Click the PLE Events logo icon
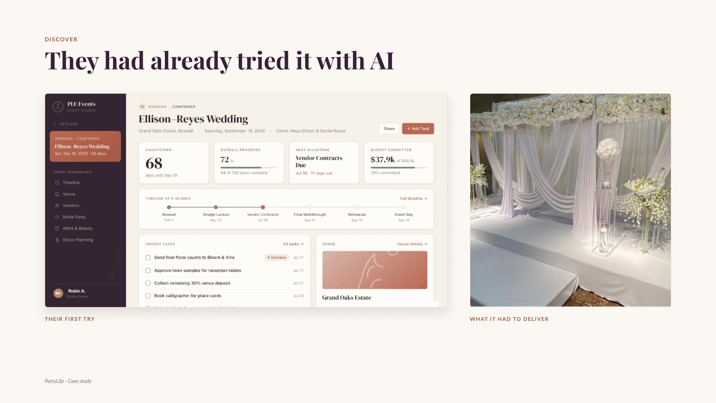The image size is (716, 403). (58, 107)
